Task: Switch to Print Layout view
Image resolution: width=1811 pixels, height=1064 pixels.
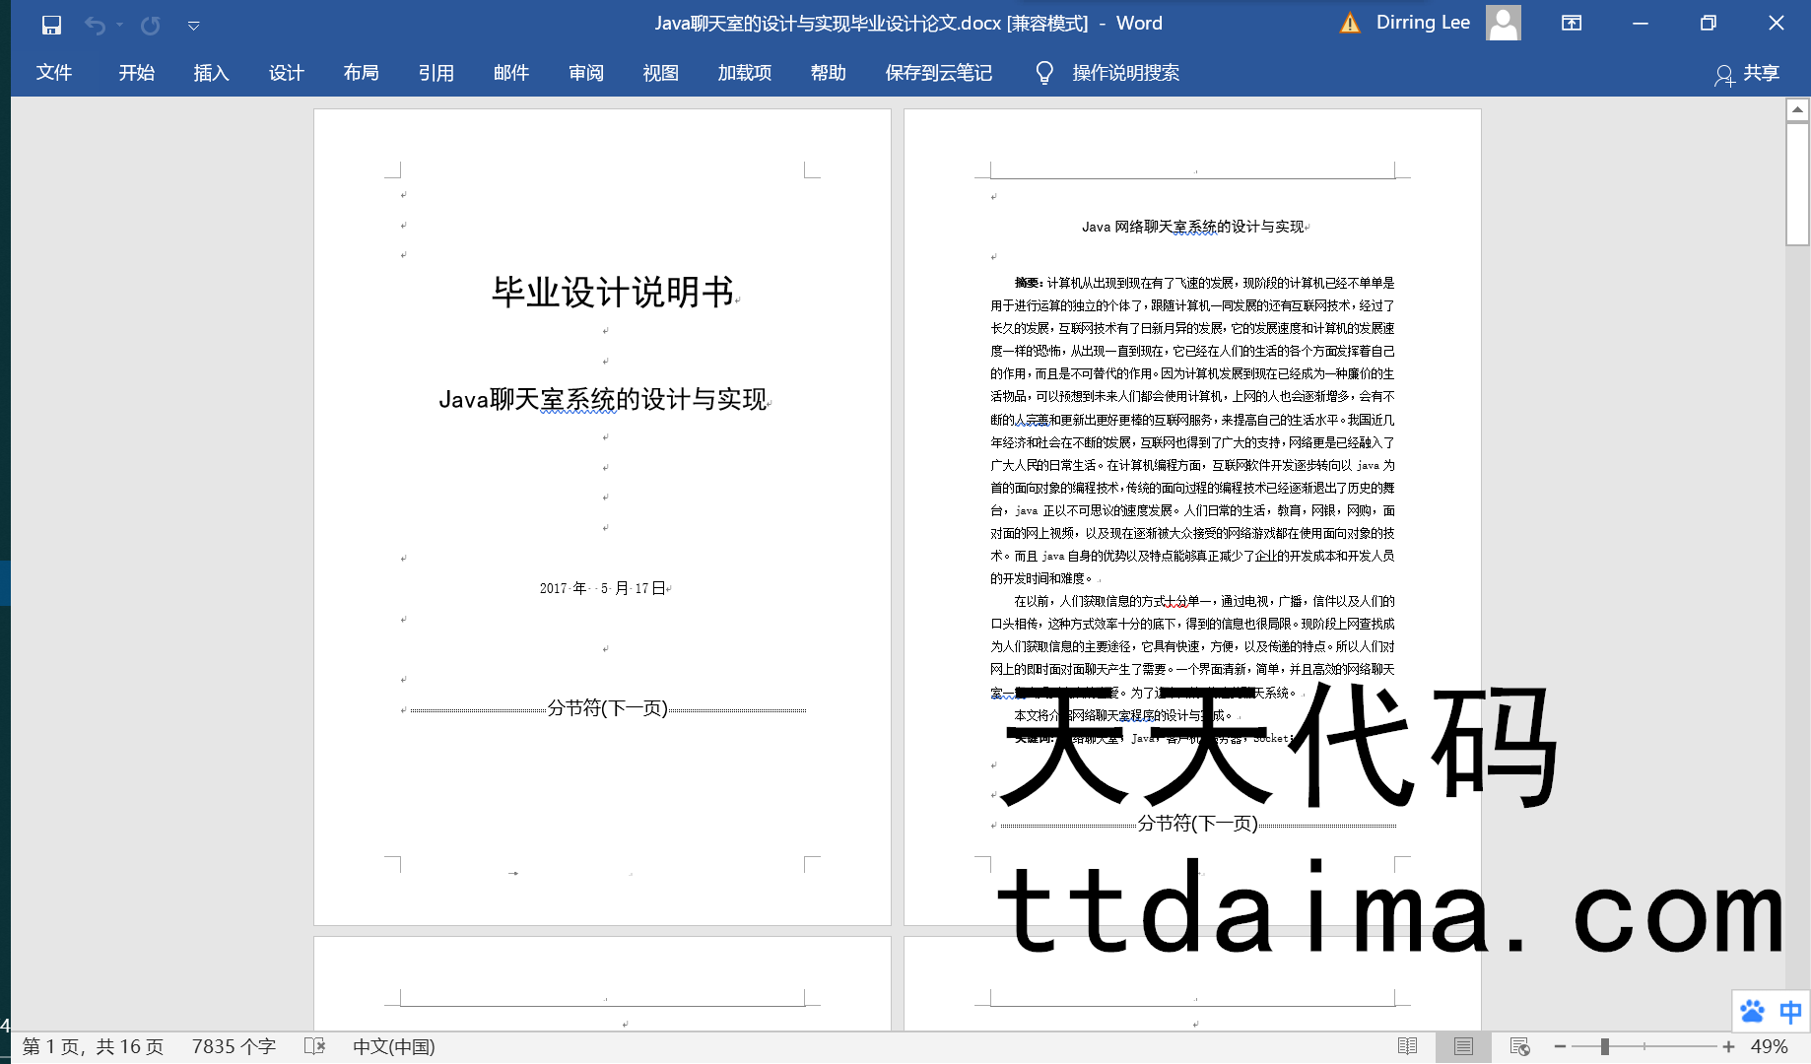Action: pos(1463,1046)
